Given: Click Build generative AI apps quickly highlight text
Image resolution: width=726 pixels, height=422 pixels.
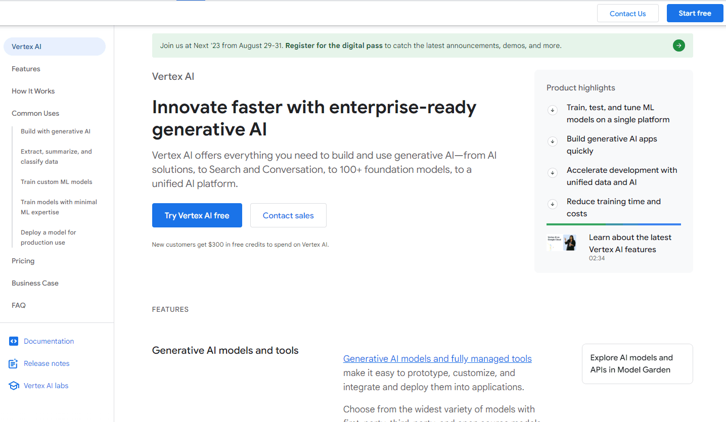Looking at the screenshot, I should (612, 145).
